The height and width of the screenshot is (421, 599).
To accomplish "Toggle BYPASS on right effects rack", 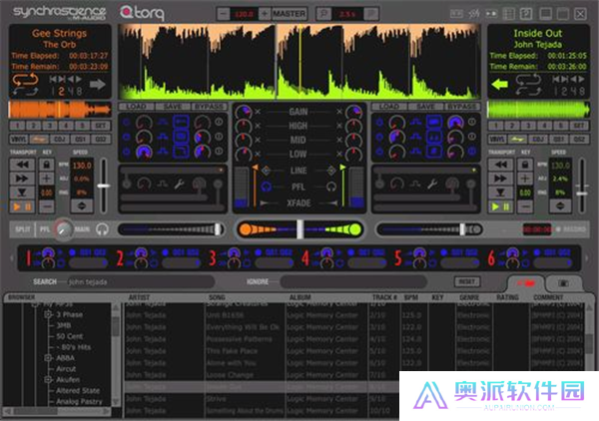I will pos(462,107).
